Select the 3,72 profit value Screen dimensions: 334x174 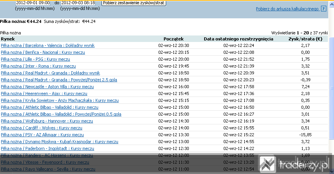(x=305, y=142)
